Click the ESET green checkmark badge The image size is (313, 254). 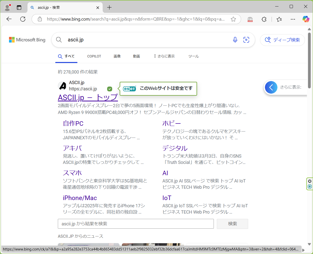click(x=110, y=89)
